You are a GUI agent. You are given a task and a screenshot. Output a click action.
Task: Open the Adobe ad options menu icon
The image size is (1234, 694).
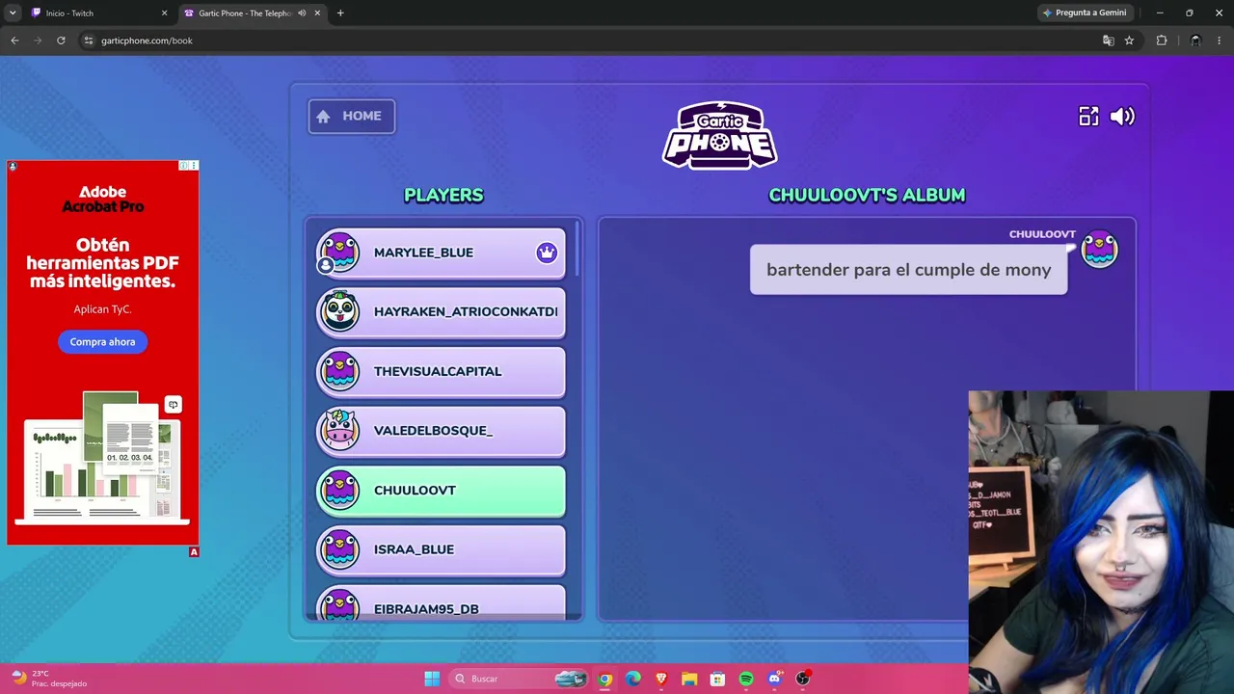194,166
